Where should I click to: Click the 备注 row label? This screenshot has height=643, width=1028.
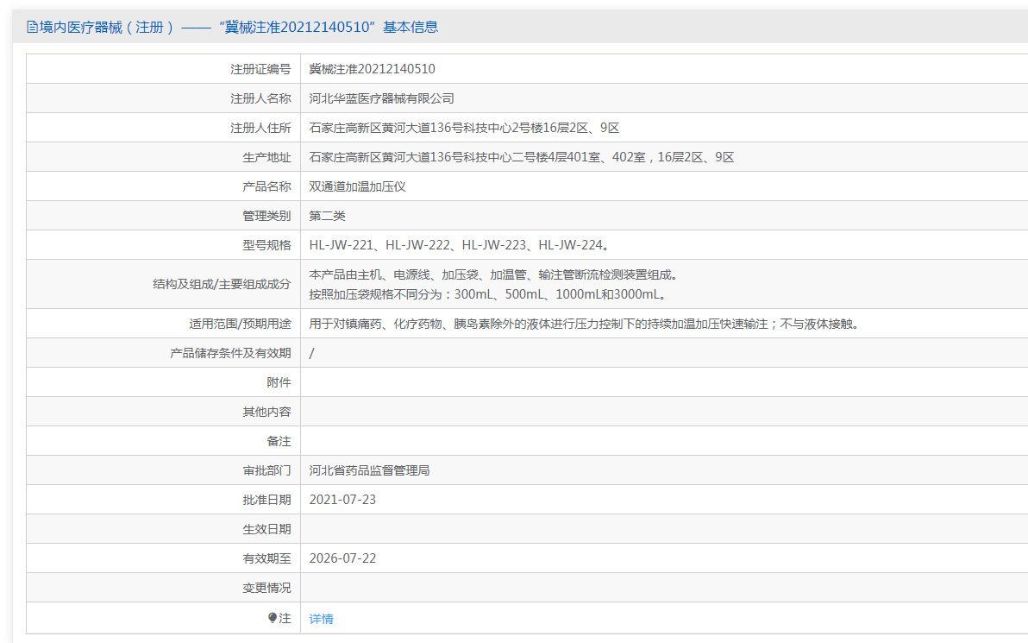[x=279, y=441]
